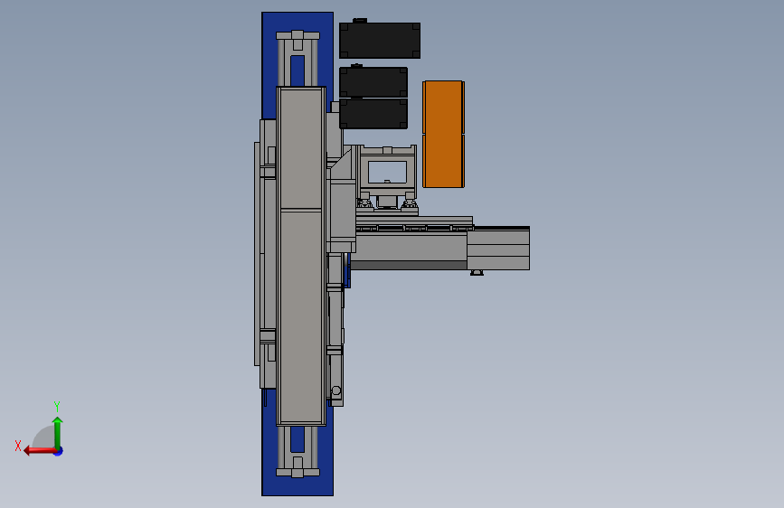The width and height of the screenshot is (784, 508).
Task: Click the blue Z axis dot of triad
Action: (59, 451)
